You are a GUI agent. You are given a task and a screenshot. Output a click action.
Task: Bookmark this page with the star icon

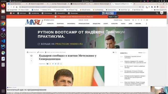point(143,7)
